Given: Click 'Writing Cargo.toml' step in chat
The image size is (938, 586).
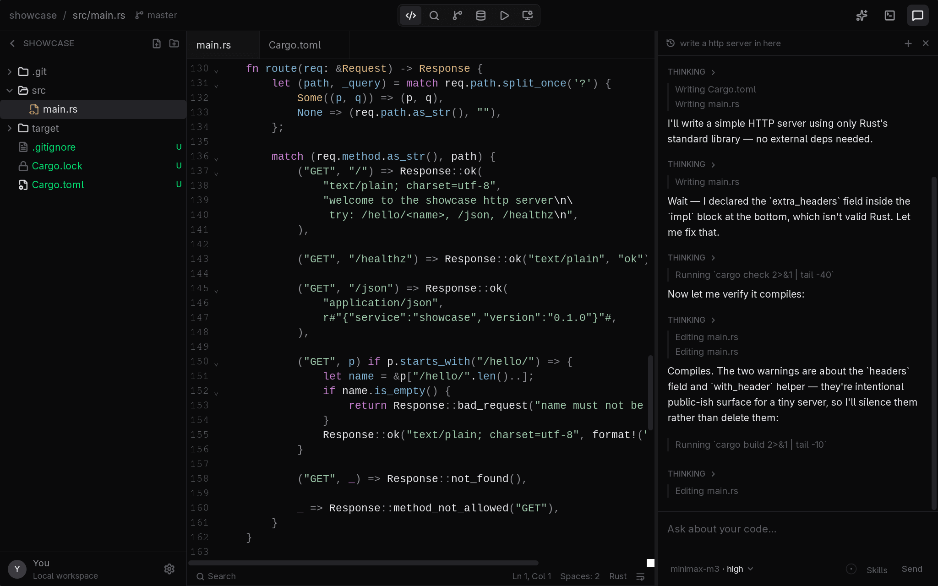Looking at the screenshot, I should [x=715, y=89].
